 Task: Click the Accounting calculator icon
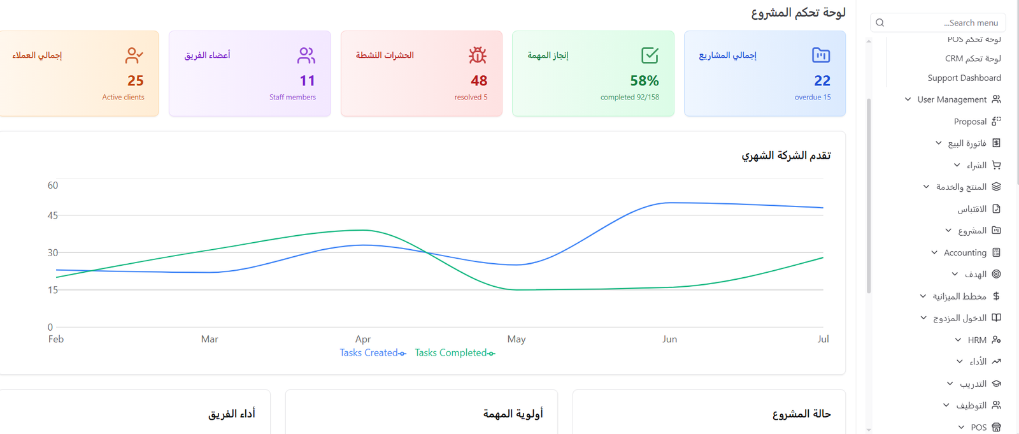[997, 252]
